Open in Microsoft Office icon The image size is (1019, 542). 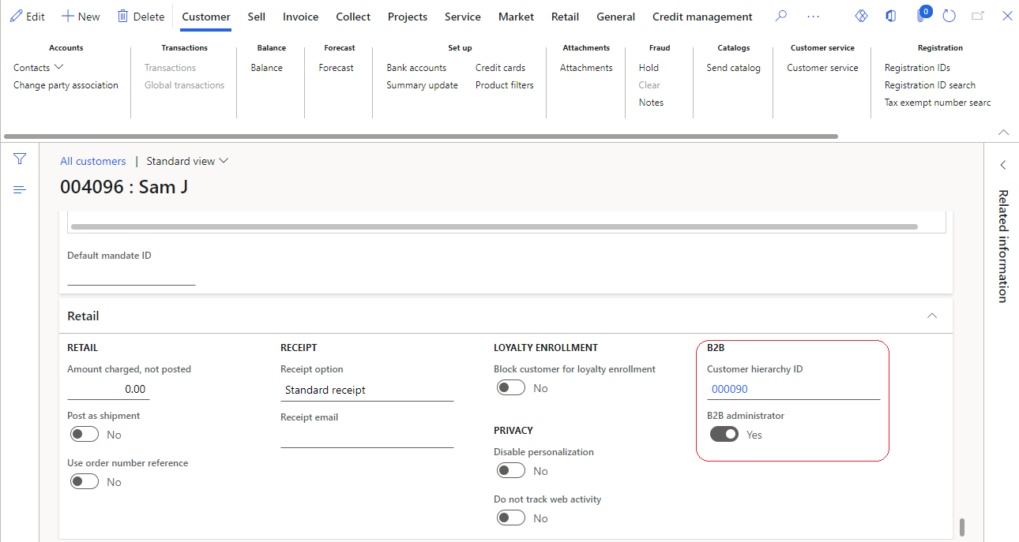(x=890, y=17)
